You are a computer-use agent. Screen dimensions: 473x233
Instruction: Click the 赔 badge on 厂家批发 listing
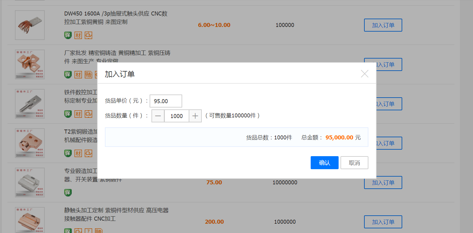click(88, 75)
